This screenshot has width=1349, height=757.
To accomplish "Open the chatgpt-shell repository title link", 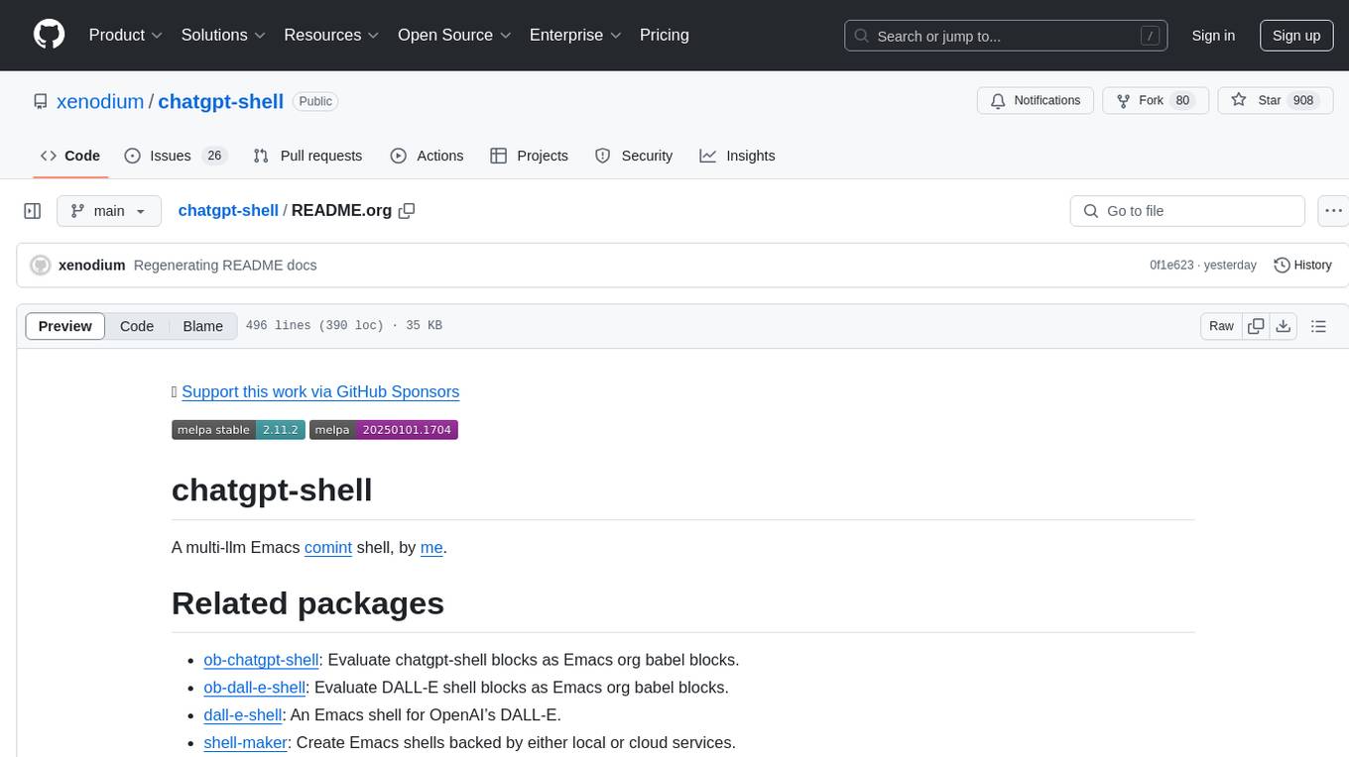I will click(221, 101).
